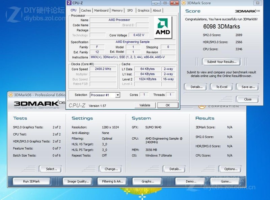Viewport: 270px width, 200px height.
Task: Expand the Processor #1 selection dropdown
Action: (118, 95)
